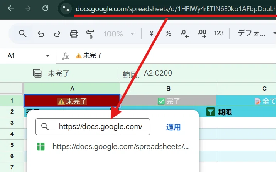
Task: Click the 全て cell in column C
Action: 246,101
